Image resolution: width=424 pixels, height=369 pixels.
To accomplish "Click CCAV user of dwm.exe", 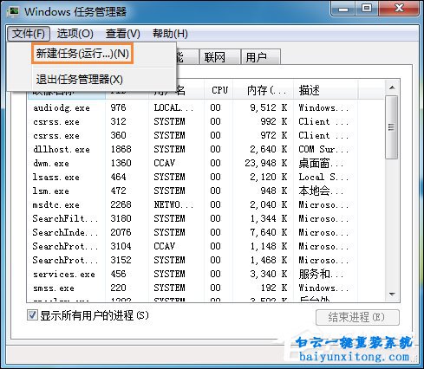I will tap(164, 163).
